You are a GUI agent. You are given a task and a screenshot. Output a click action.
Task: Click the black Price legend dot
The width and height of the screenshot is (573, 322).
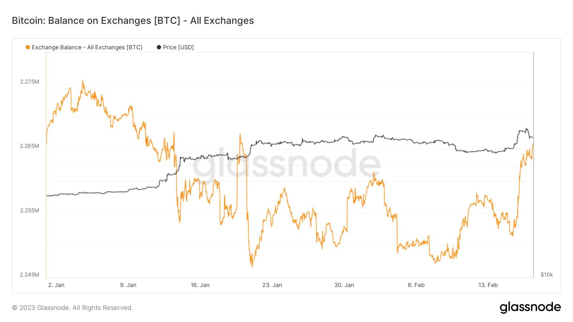pyautogui.click(x=159, y=47)
